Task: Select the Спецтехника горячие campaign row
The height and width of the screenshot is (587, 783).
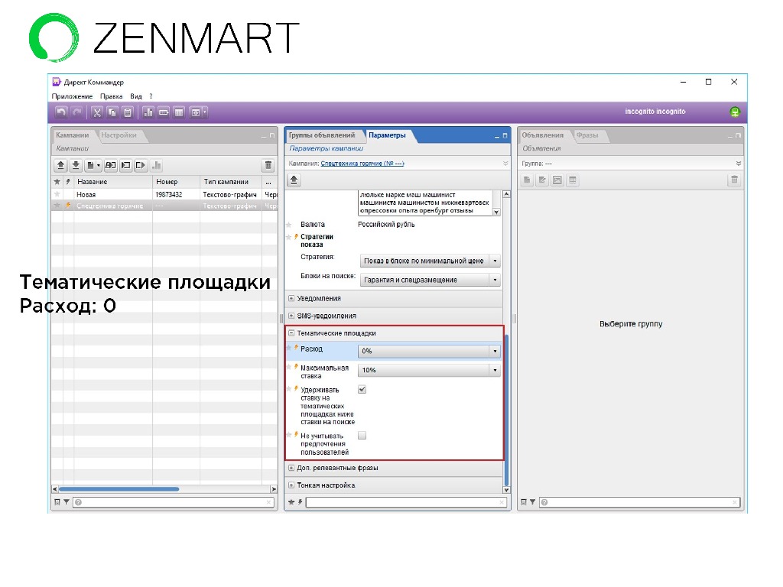Action: tap(164, 206)
